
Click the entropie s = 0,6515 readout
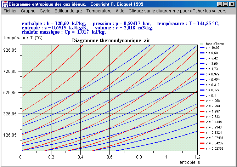point(55,28)
